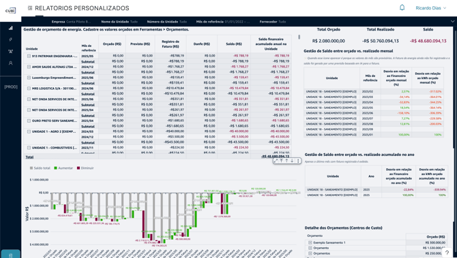This screenshot has height=258, width=457.
Task: Click the Valor R$ chart axis label
Action: (x=27, y=214)
